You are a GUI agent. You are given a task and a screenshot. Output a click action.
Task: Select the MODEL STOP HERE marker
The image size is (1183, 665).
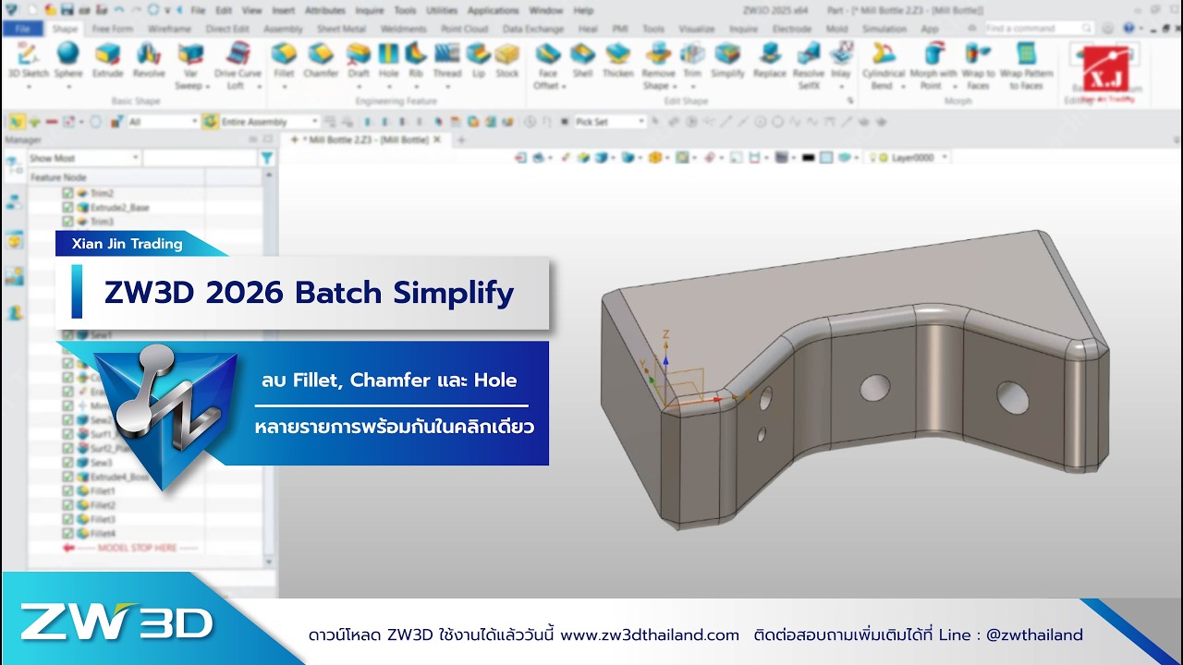tap(130, 548)
